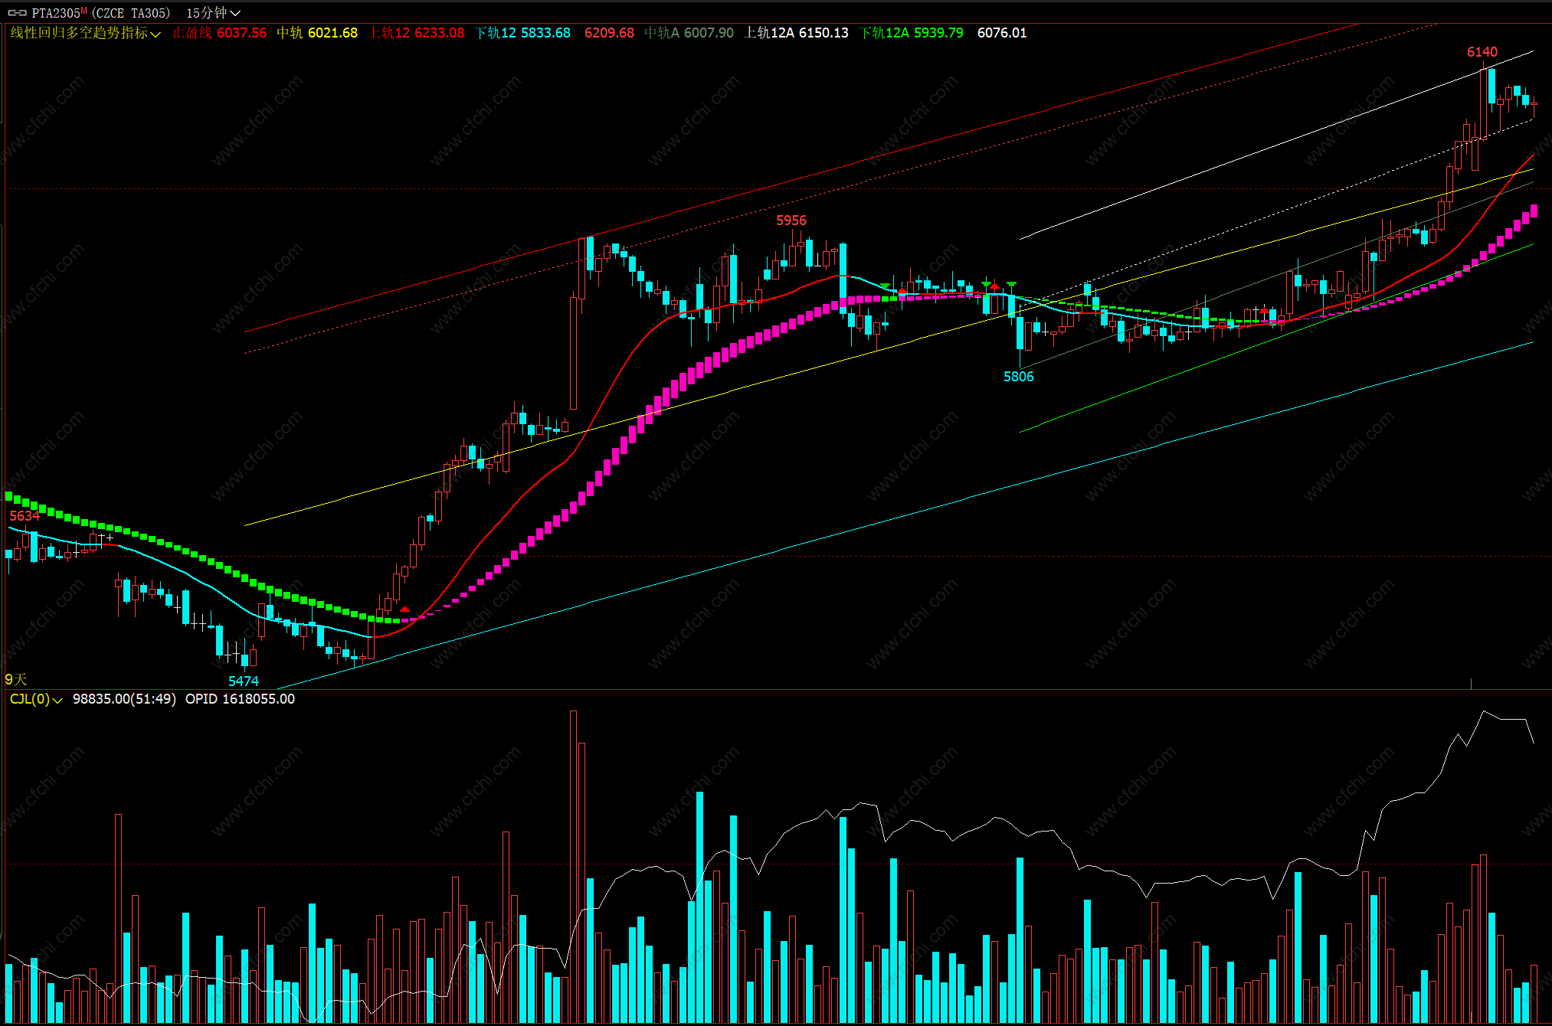1552x1026 pixels.
Task: Select the 上轨12 6233.08 value label
Action: pyautogui.click(x=417, y=33)
